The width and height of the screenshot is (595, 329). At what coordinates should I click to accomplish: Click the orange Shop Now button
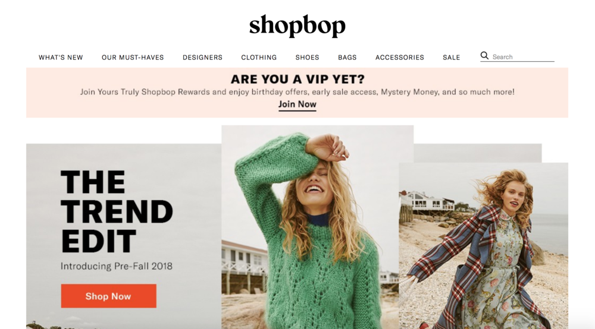click(108, 296)
